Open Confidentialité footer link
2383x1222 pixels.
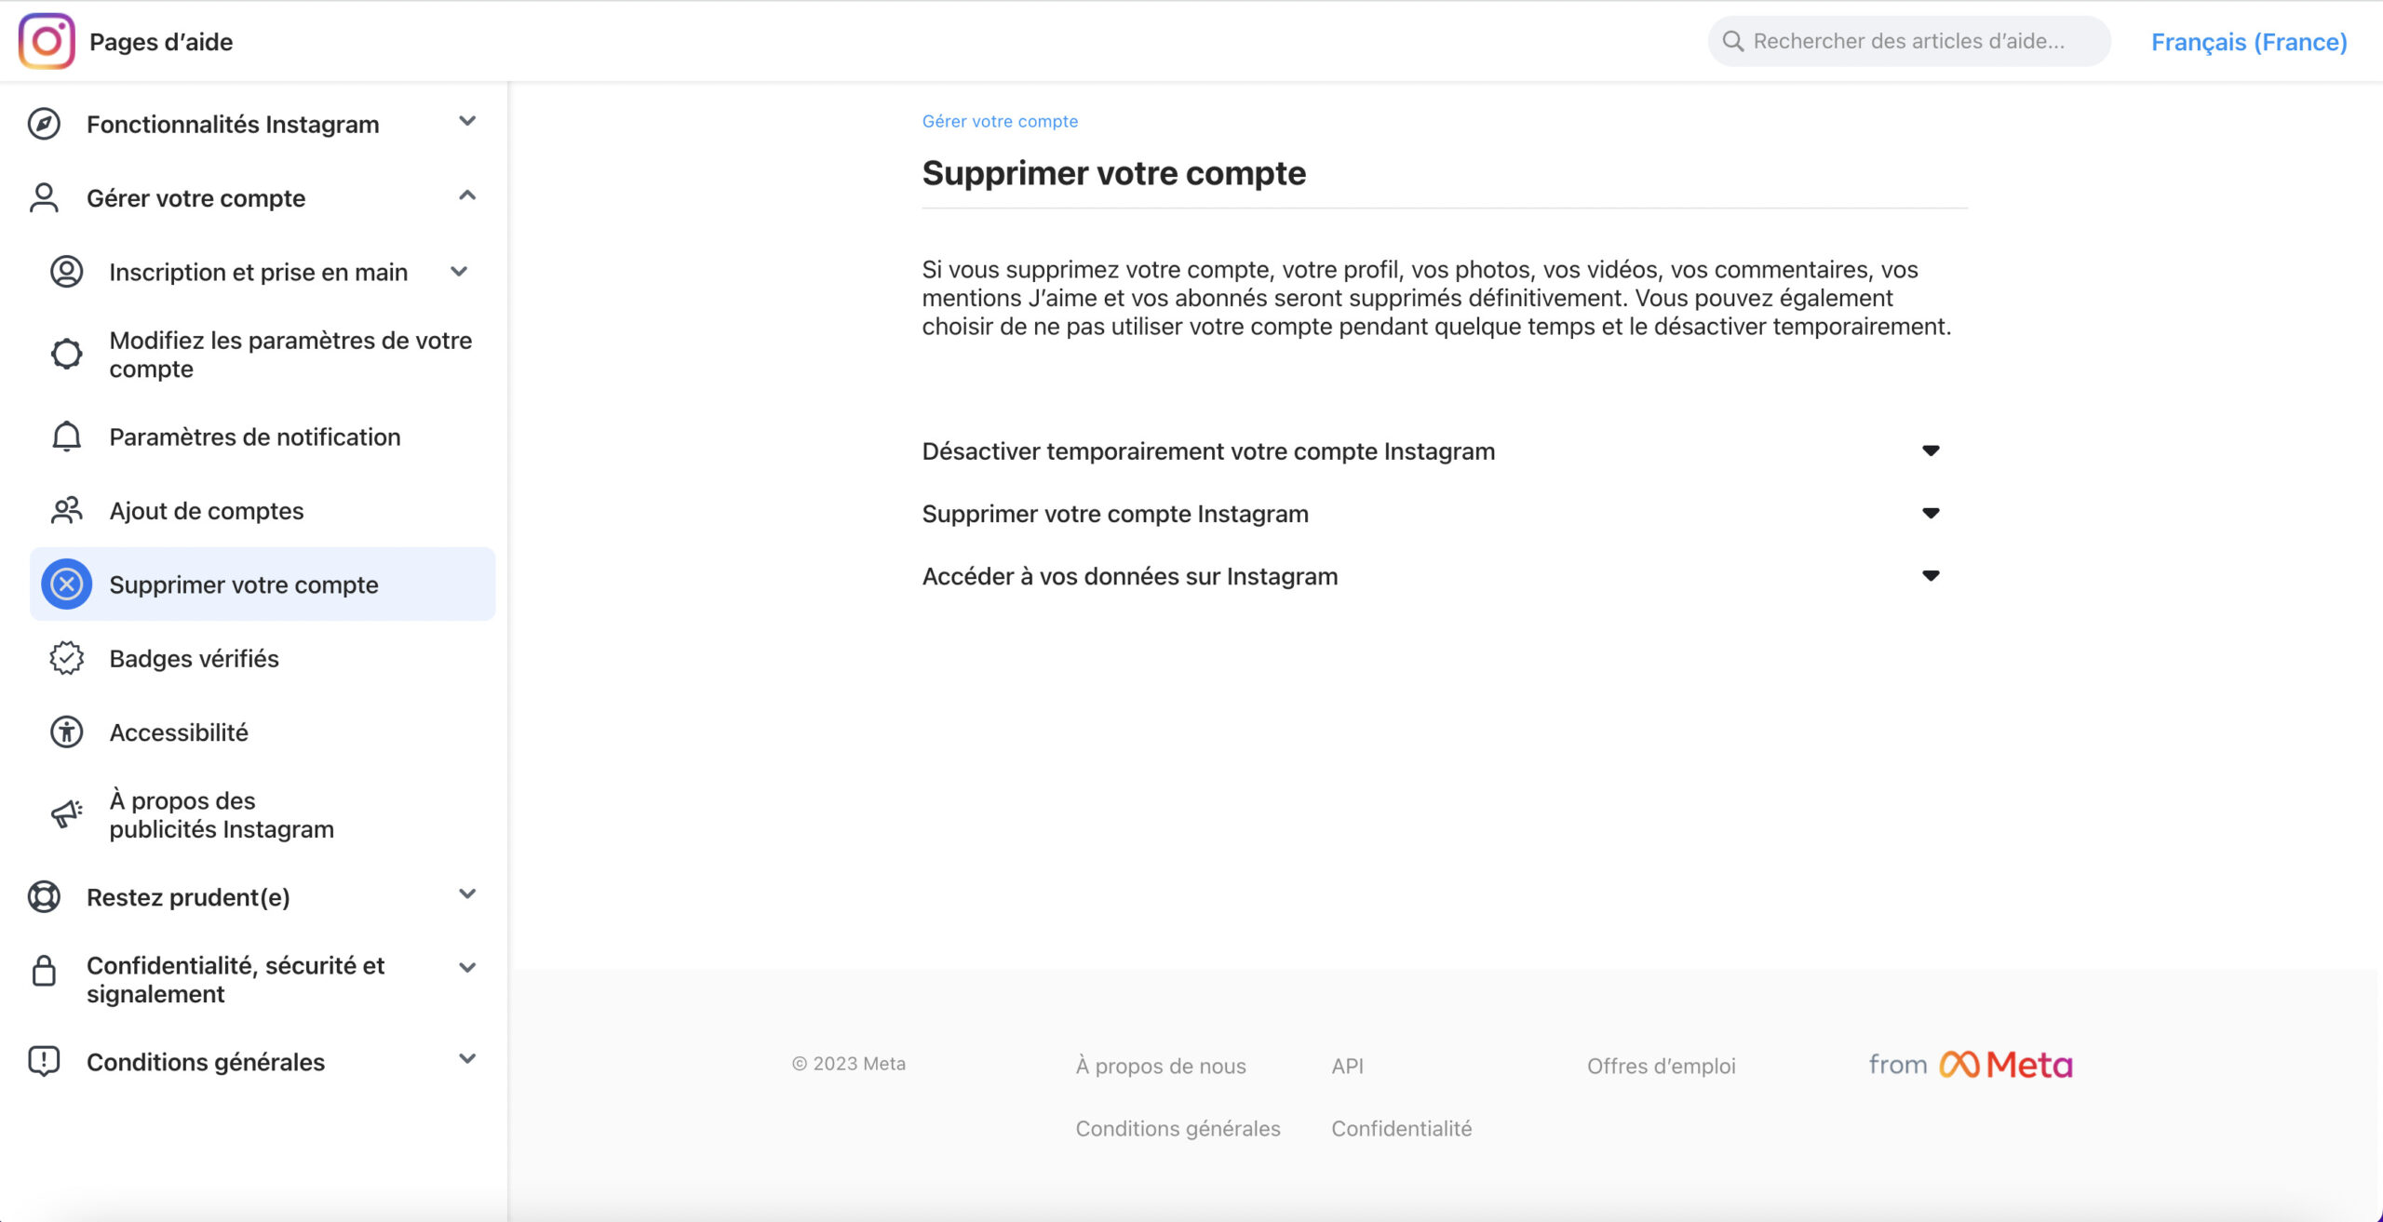[1401, 1128]
